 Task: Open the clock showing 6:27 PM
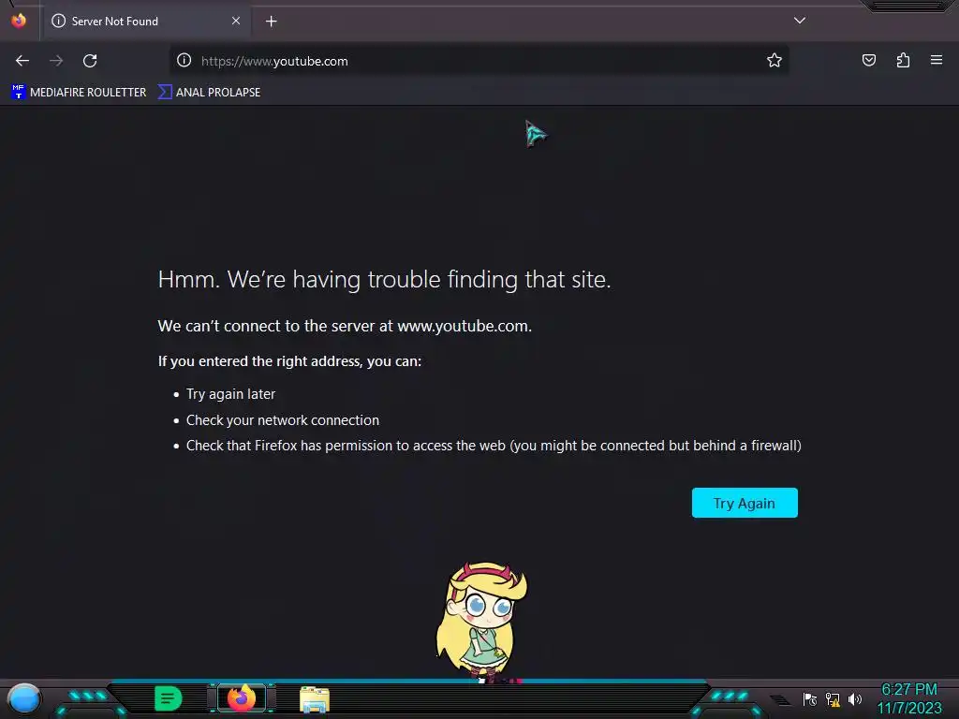(909, 698)
